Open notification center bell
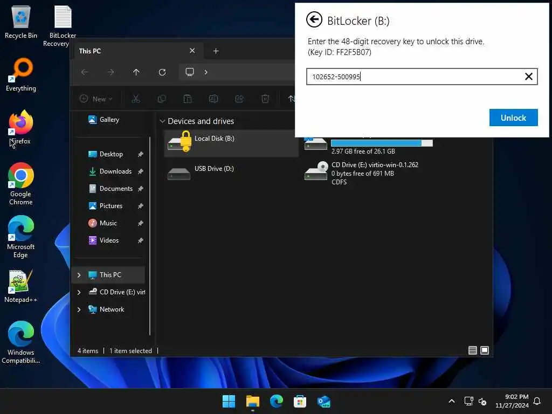This screenshot has height=414, width=552. pyautogui.click(x=537, y=401)
